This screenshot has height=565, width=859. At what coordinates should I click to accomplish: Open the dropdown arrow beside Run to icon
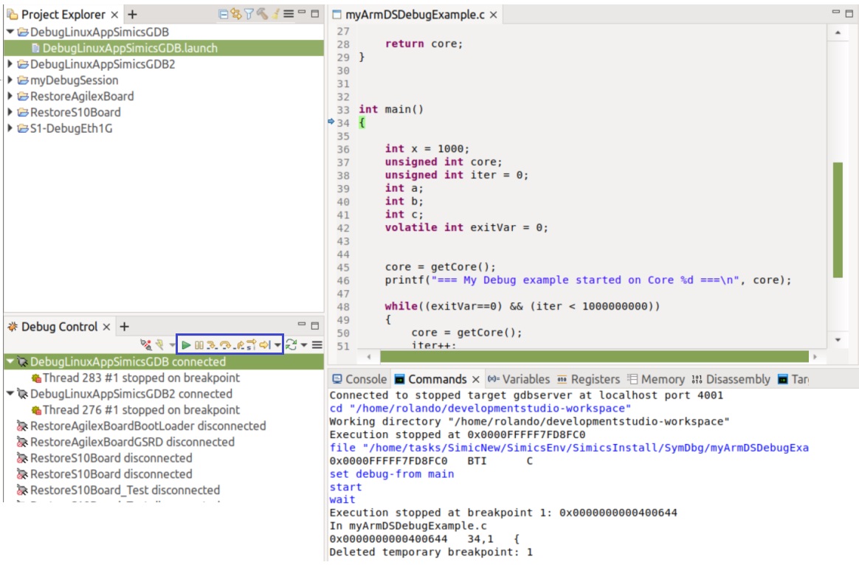277,344
